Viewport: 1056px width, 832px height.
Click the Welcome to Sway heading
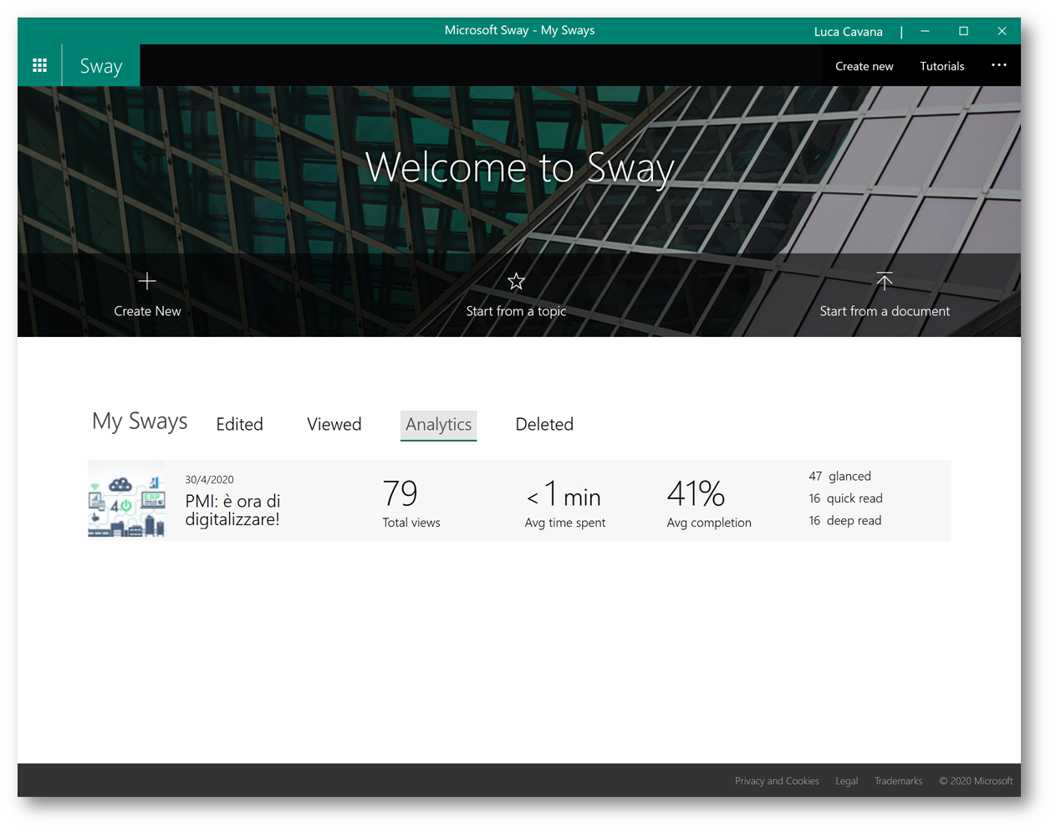coord(519,168)
